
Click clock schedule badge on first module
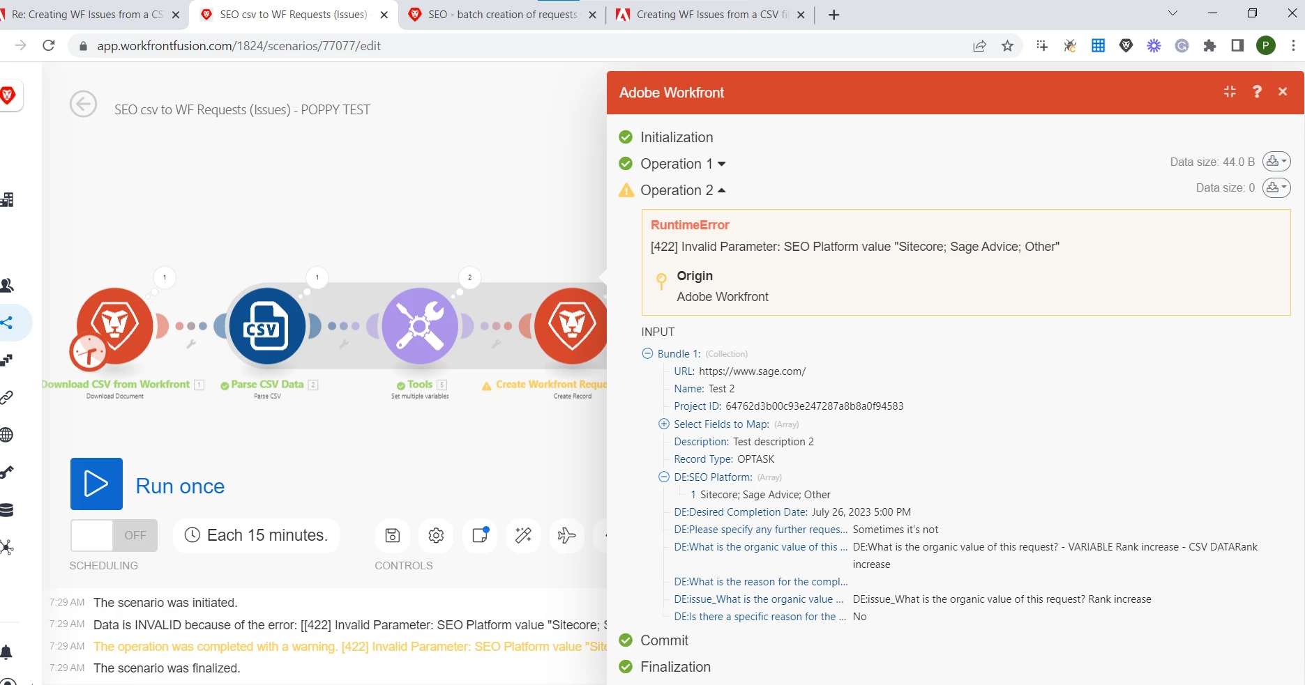point(89,352)
